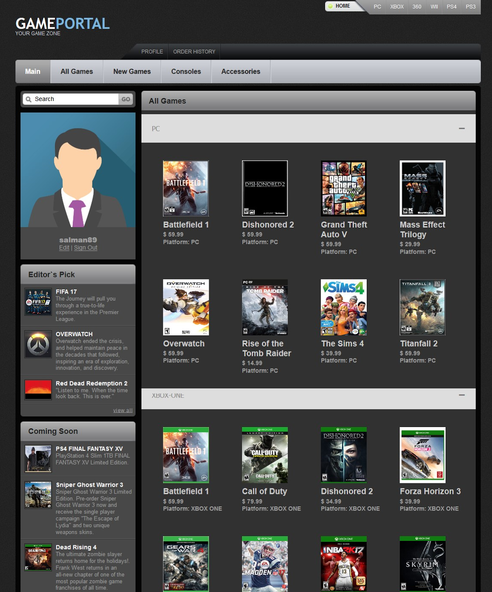Open Call of Duty Xbox One cover

point(265,455)
